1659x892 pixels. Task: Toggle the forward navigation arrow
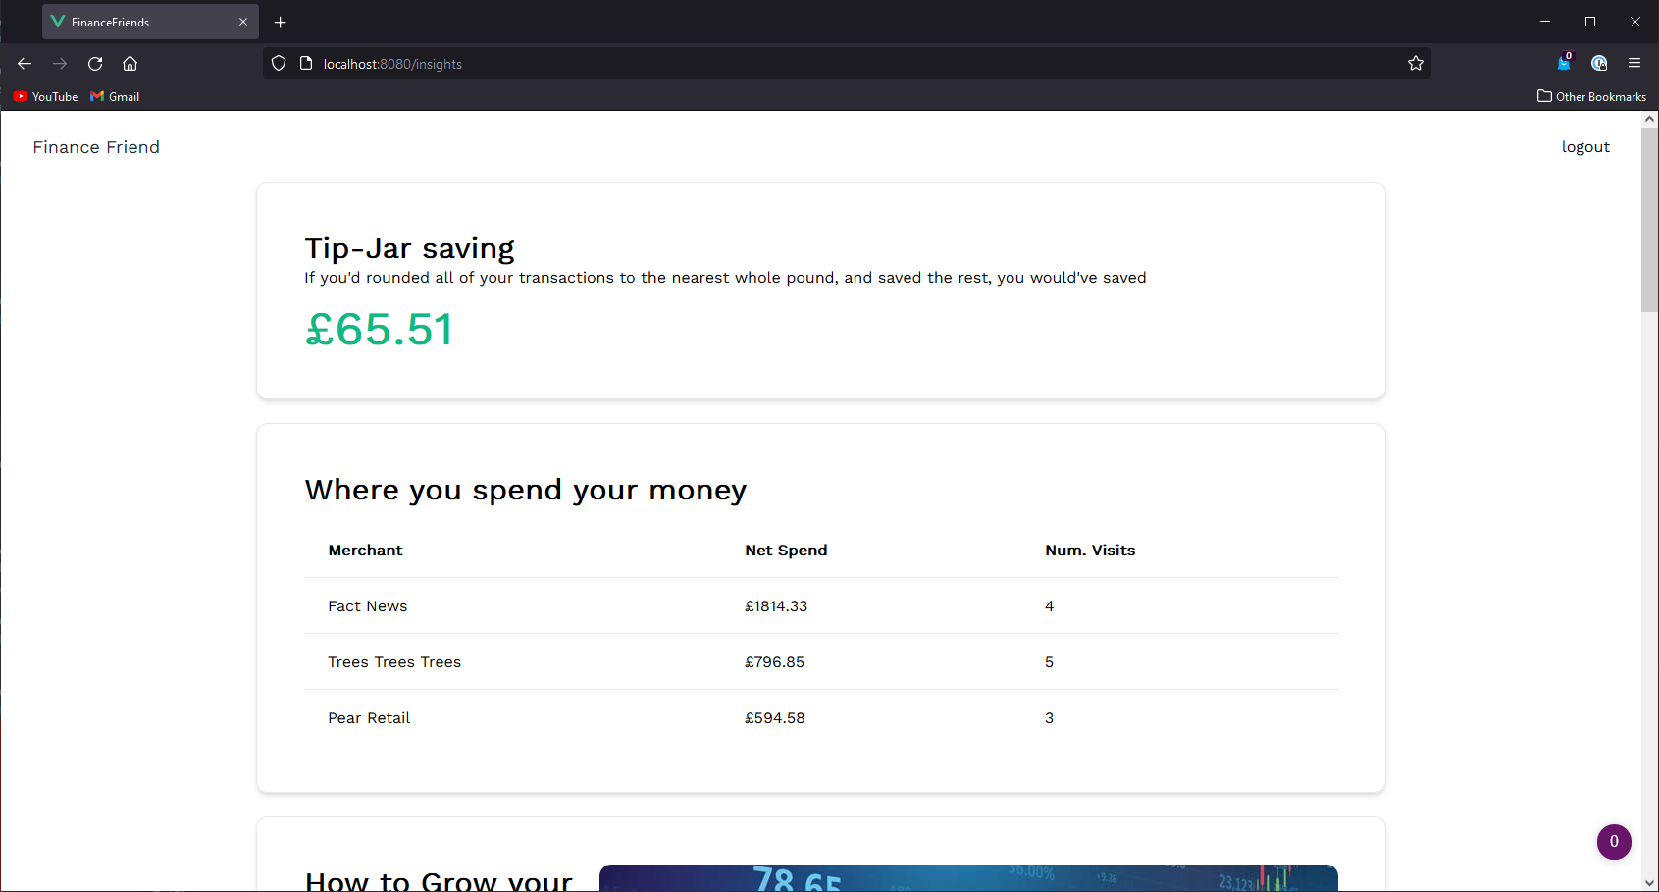click(59, 63)
